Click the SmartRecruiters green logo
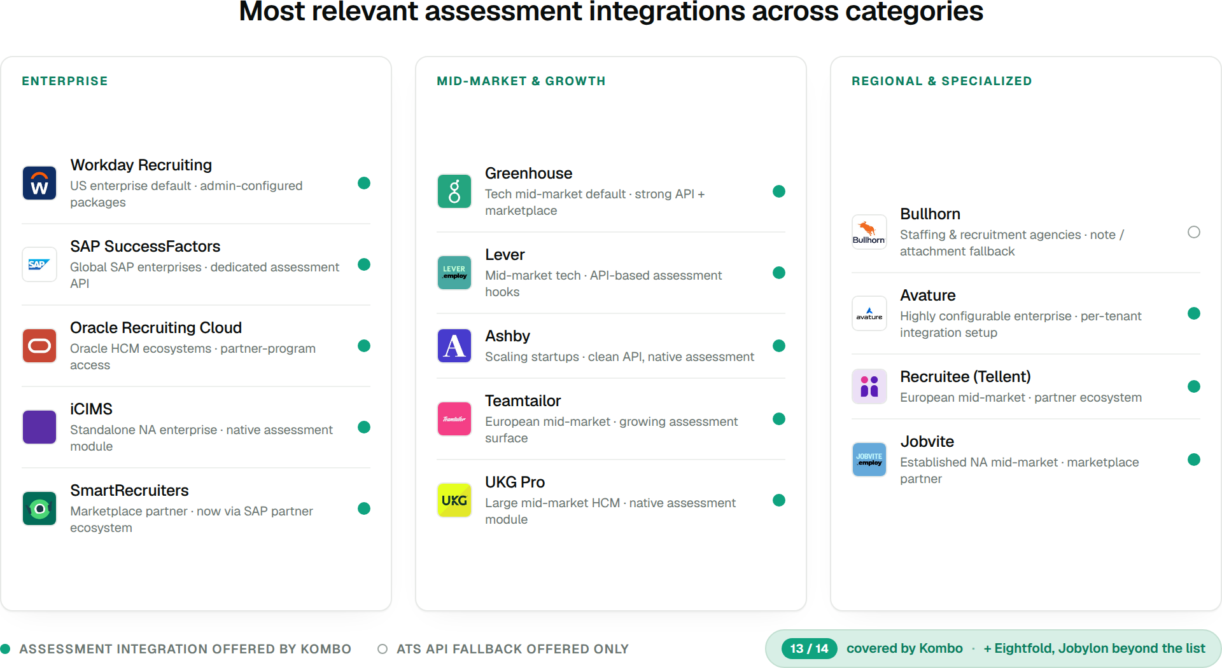Screen dimensions: 1222x668 point(39,508)
